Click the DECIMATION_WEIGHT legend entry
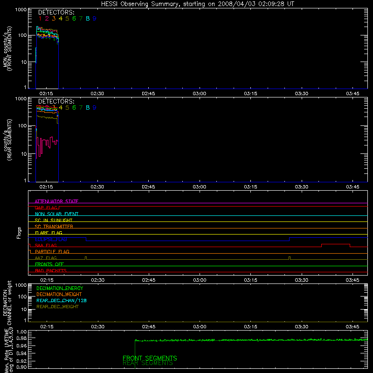This screenshot has width=373, height=373. tap(59, 295)
